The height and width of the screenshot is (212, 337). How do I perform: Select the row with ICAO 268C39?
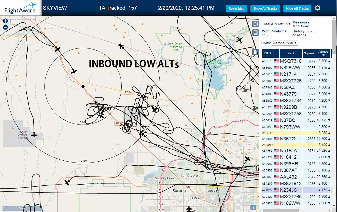[x=296, y=133]
